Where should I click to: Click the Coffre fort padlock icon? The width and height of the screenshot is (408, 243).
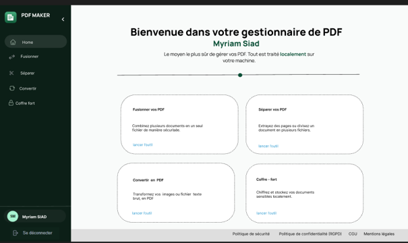click(11, 103)
